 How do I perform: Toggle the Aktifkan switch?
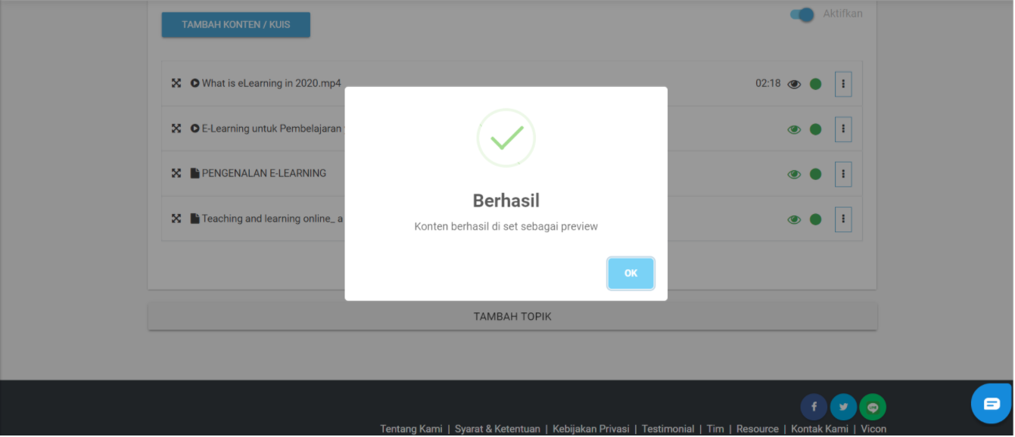tap(802, 14)
